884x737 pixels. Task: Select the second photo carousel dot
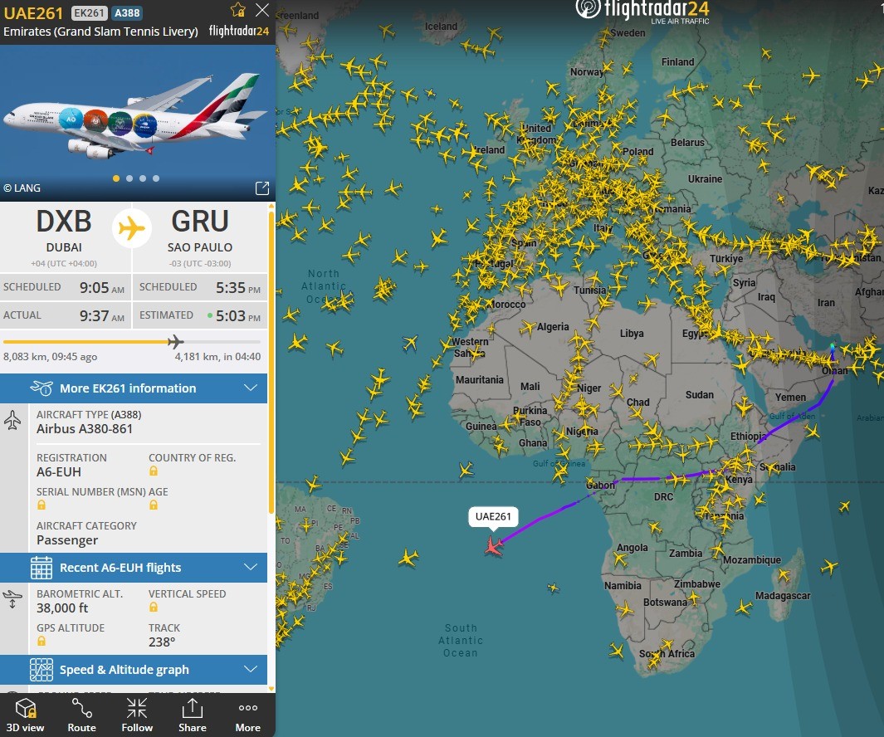pyautogui.click(x=129, y=178)
